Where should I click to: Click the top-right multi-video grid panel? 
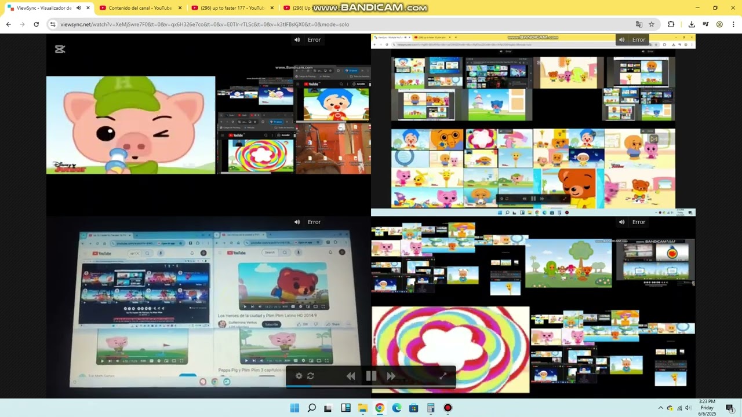(x=533, y=125)
